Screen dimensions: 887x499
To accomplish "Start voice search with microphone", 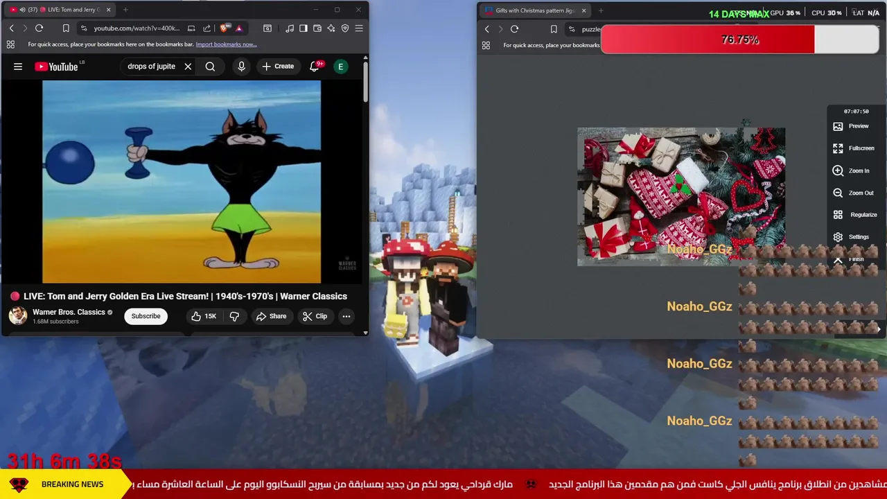I will 241,67.
